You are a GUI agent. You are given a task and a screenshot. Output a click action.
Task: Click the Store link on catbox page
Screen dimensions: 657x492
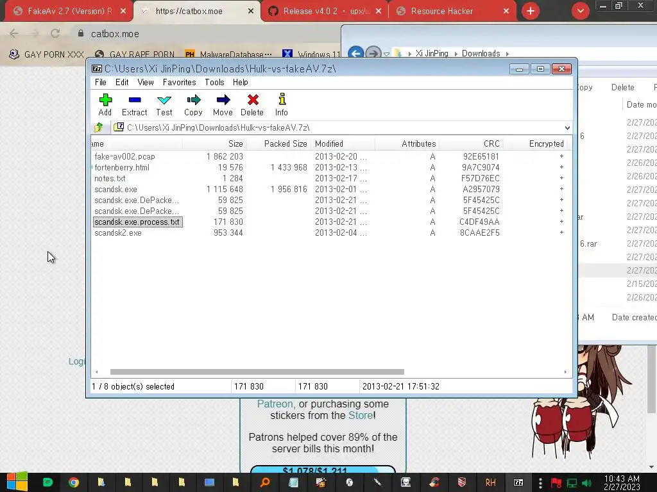pos(361,415)
